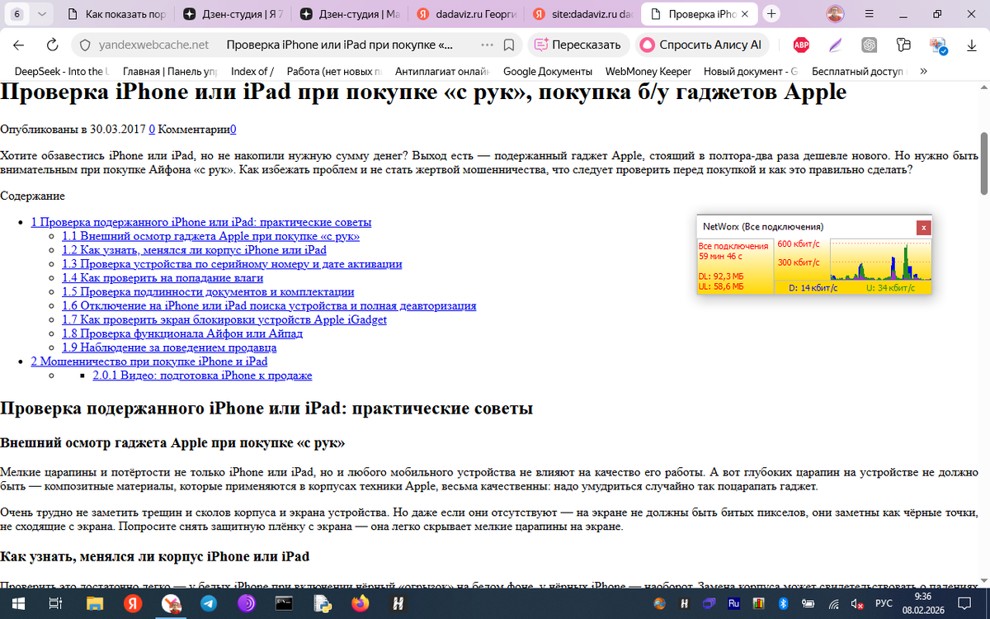The width and height of the screenshot is (990, 619).
Task: Open contents link '1.1 Внешний осмотр гаджета Apple'
Action: tap(210, 236)
